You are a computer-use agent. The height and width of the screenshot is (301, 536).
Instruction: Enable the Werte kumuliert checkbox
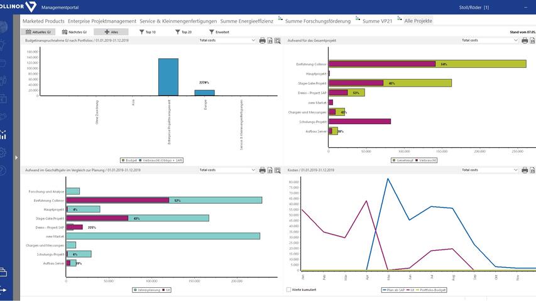[288, 290]
